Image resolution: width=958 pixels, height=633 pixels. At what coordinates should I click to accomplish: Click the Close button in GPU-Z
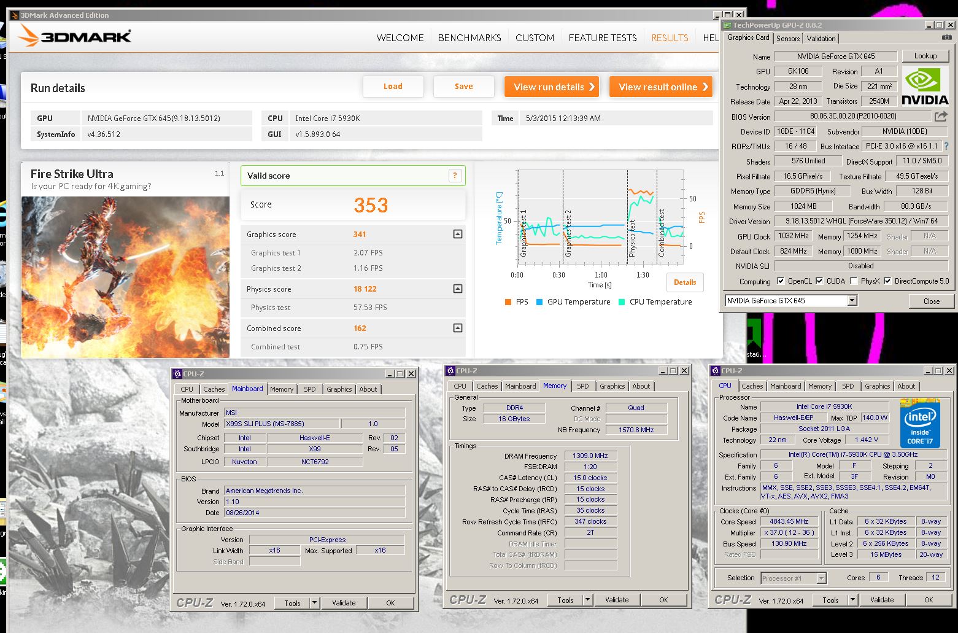(932, 301)
